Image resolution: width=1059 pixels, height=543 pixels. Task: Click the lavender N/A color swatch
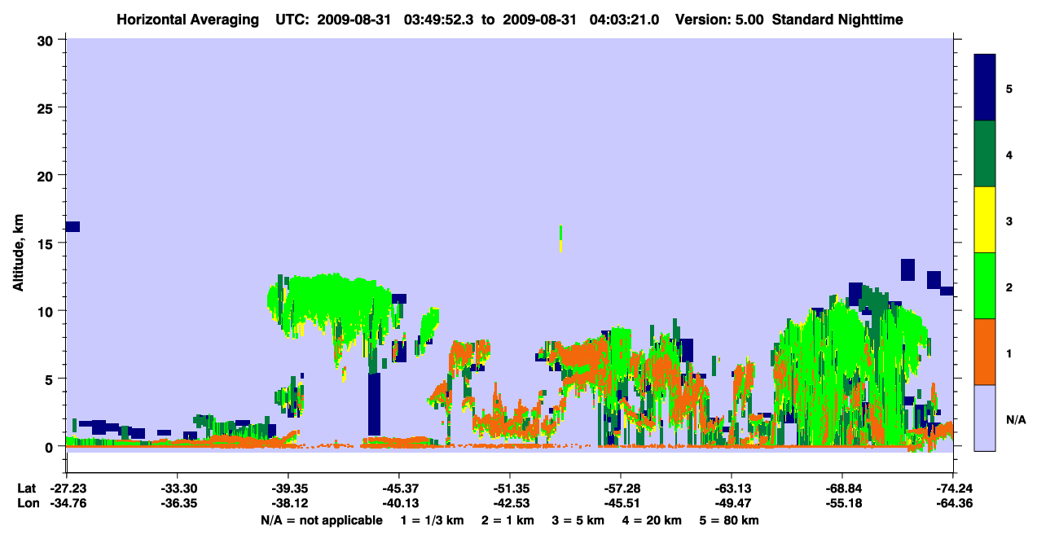pyautogui.click(x=985, y=418)
